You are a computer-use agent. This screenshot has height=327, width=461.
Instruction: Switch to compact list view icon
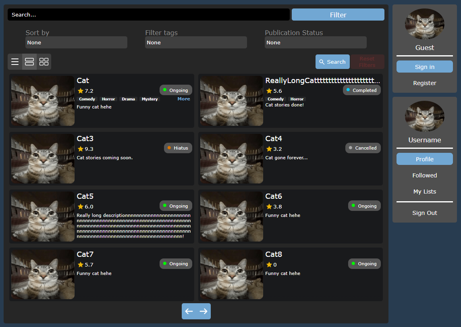[x=15, y=62]
